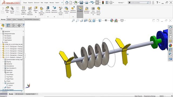Viewport: 173px width, 97px height.
Task: Expand the Süpür1 feature node
Action: [x=3, y=88]
